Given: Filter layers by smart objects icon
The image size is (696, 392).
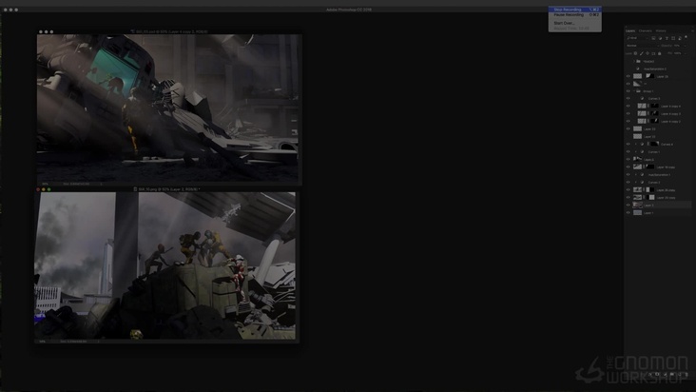Looking at the screenshot, I should pyautogui.click(x=680, y=38).
